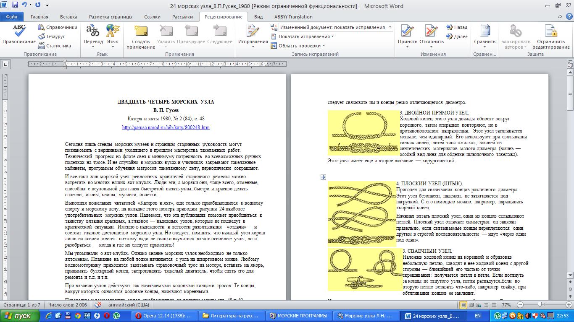The width and height of the screenshot is (574, 322).
Task: Click the zoom slider in the status bar
Action: [x=540, y=305]
